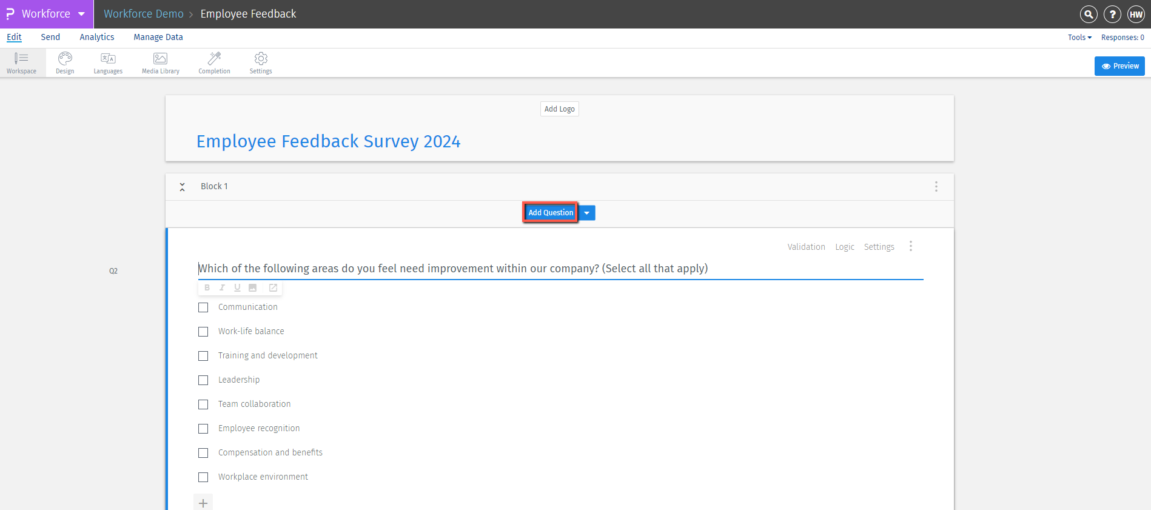
Task: Edit the 'Employee recognition' answer text
Action: tap(259, 428)
